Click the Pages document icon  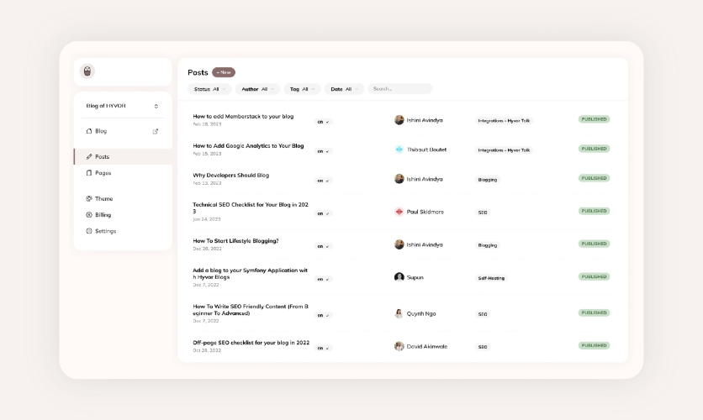click(x=89, y=173)
